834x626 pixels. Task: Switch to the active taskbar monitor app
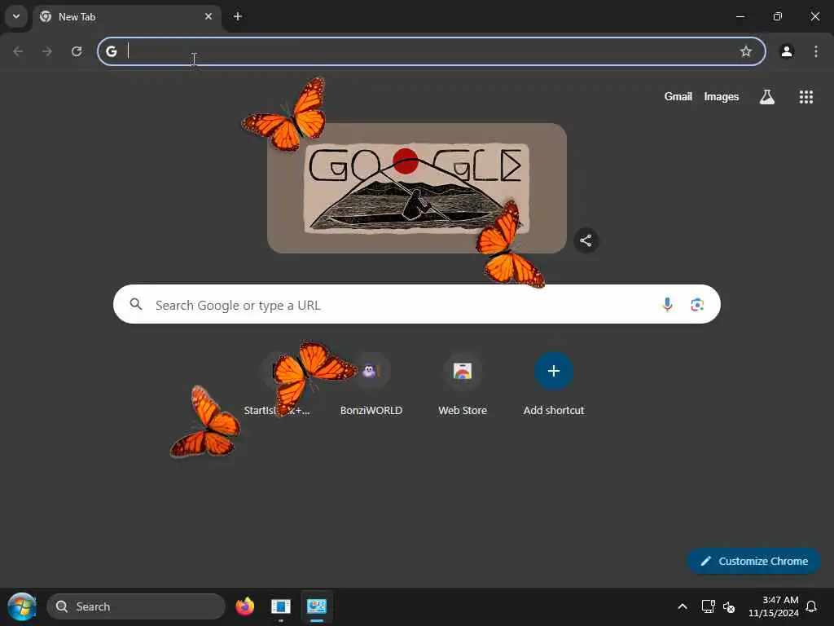pyautogui.click(x=317, y=606)
